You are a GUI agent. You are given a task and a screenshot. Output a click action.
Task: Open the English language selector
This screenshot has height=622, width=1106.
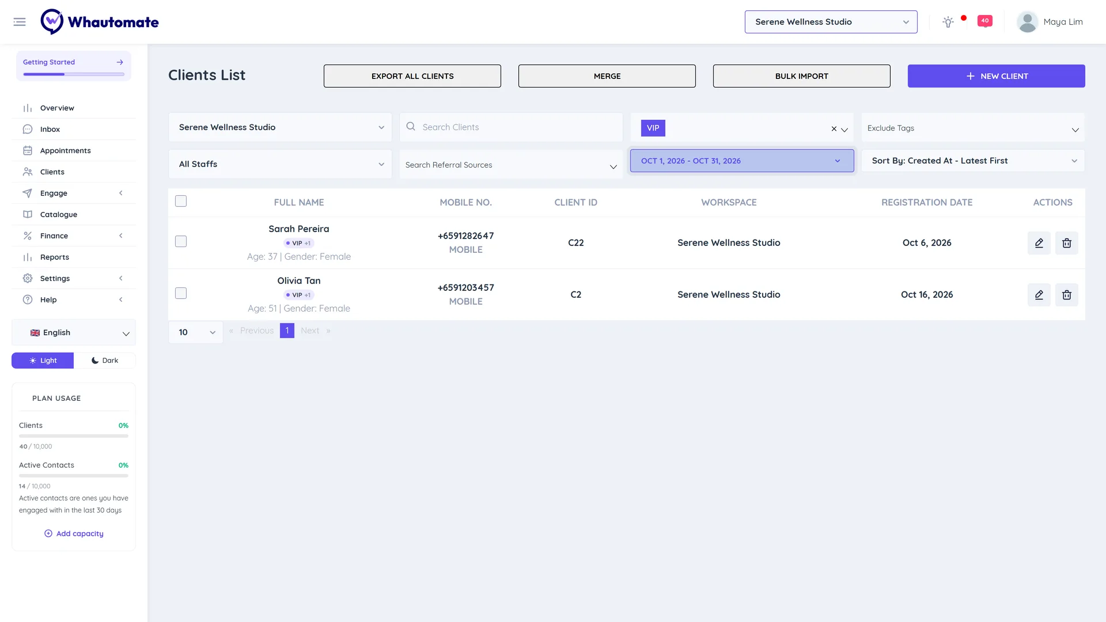point(74,333)
